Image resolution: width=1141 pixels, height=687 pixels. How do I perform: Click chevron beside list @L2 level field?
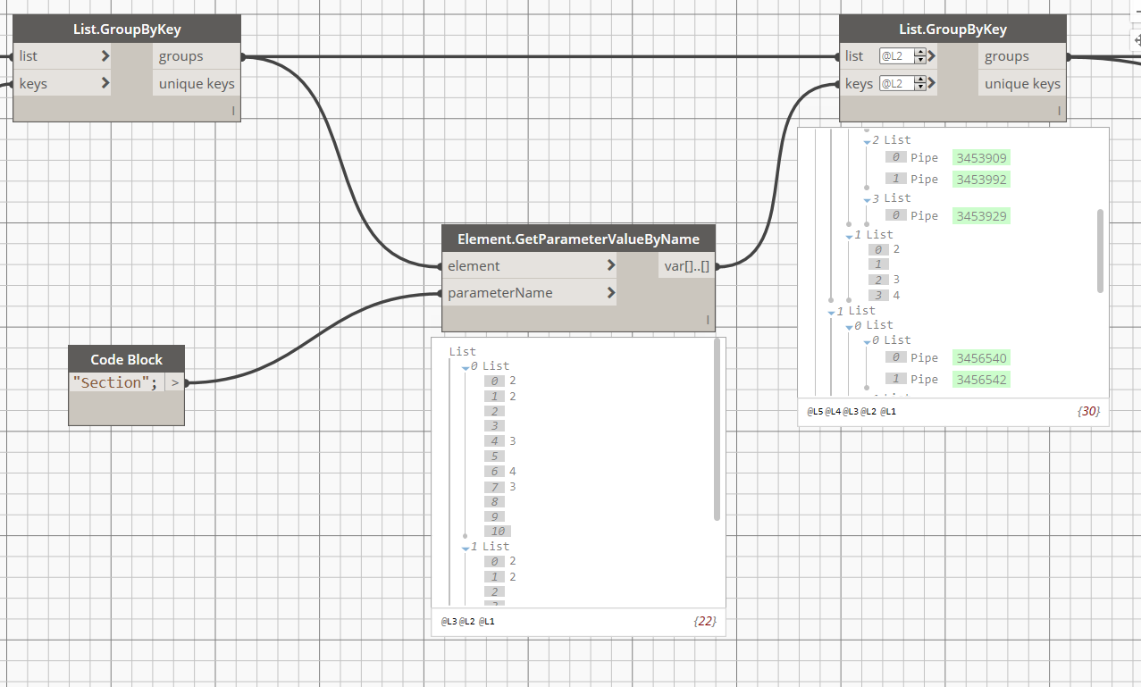click(x=931, y=56)
